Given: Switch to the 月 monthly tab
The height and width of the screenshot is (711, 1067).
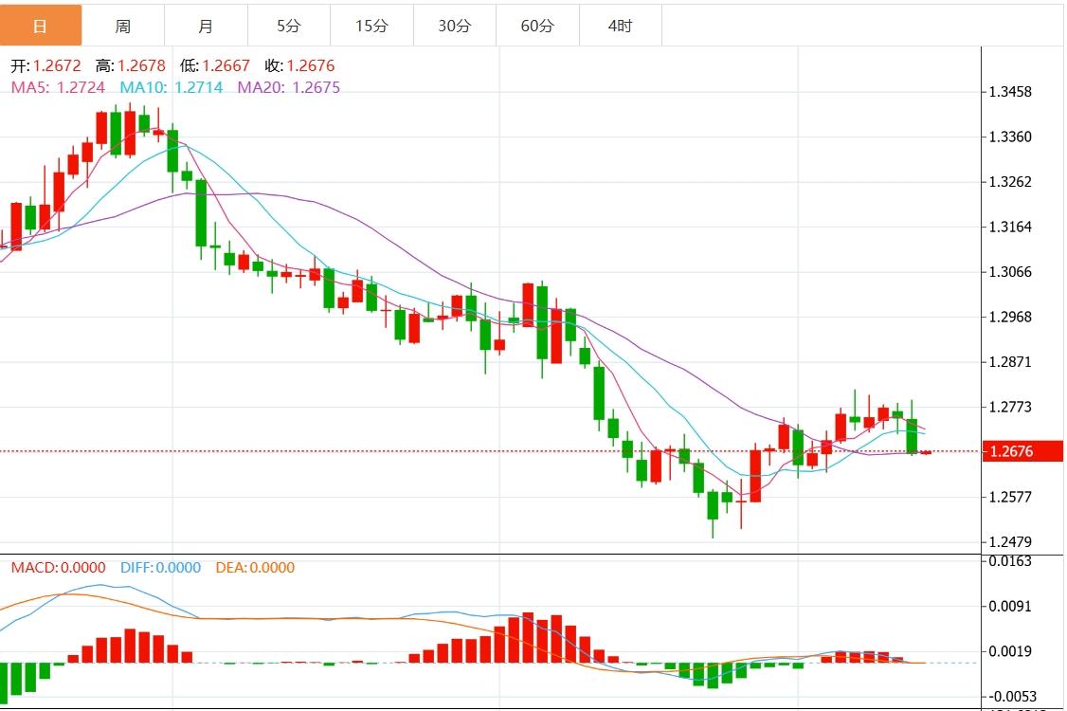Looking at the screenshot, I should tap(207, 26).
